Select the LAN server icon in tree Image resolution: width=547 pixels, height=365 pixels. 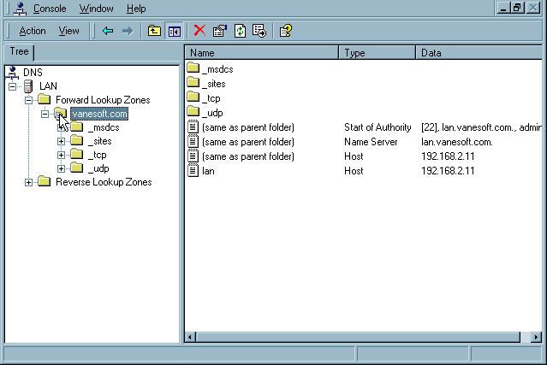(28, 86)
